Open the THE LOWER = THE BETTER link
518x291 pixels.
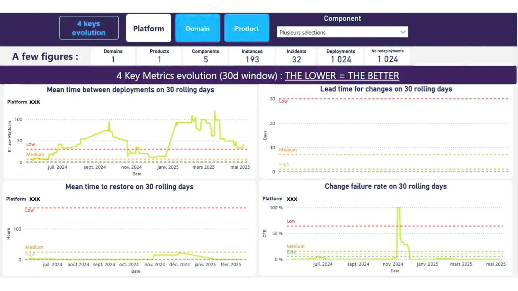click(342, 75)
